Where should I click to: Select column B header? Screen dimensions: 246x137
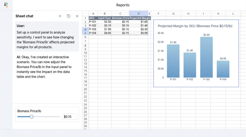pyautogui.click(x=105, y=14)
